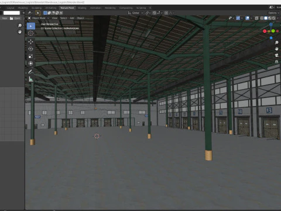Open the snapping settings dropdown
This screenshot has height=211, width=281.
click(x=159, y=13)
